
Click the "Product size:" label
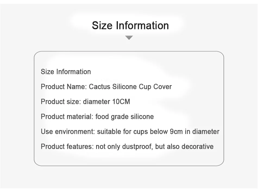61,102
